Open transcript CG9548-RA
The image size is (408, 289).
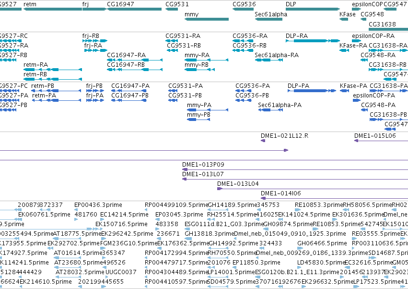pyautogui.click(x=364, y=60)
